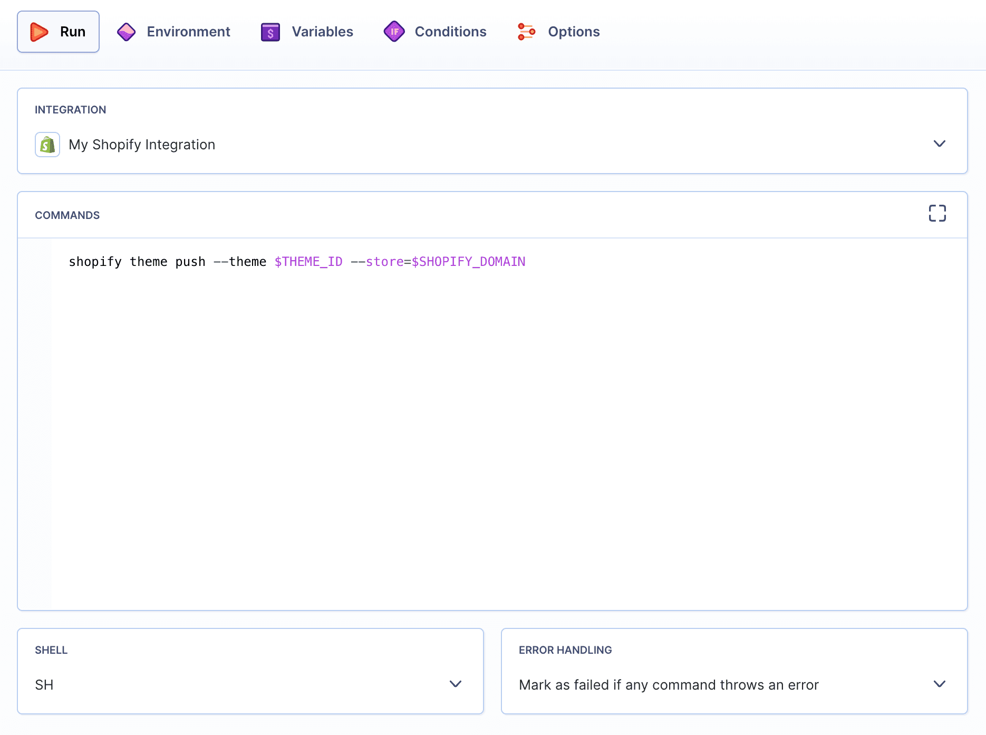Click the $THEME_ID variable in the command

[308, 261]
